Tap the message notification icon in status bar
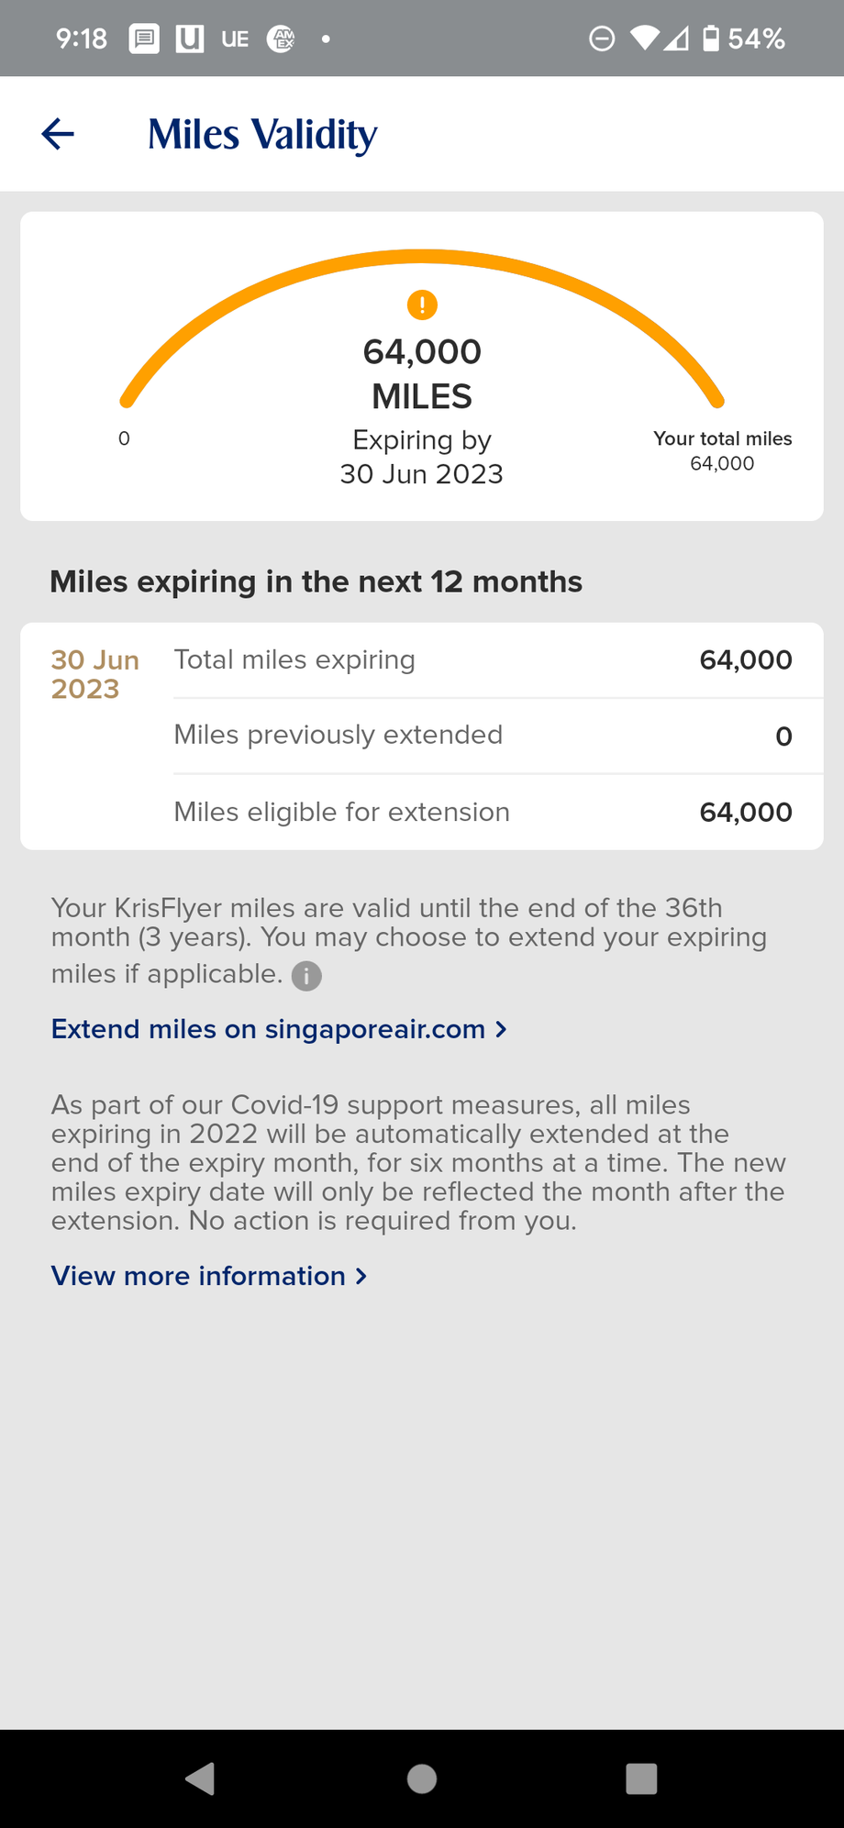Image resolution: width=844 pixels, height=1828 pixels. point(144,39)
